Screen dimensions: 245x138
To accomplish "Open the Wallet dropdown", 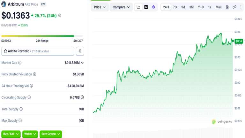I will pyautogui.click(x=30, y=134).
